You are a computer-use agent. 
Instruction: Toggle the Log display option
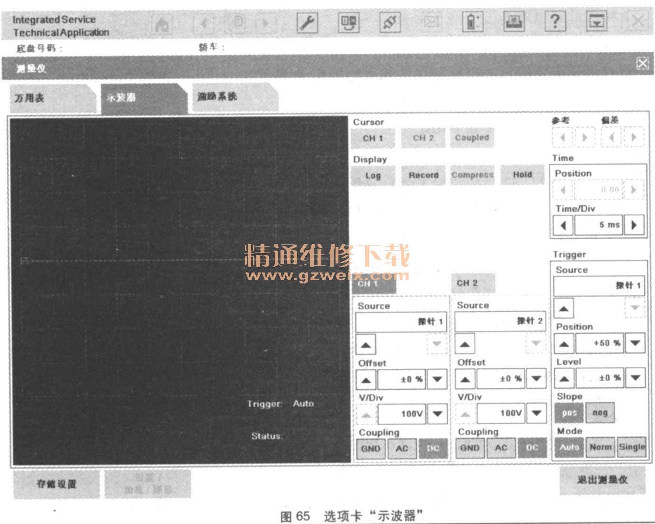point(373,176)
